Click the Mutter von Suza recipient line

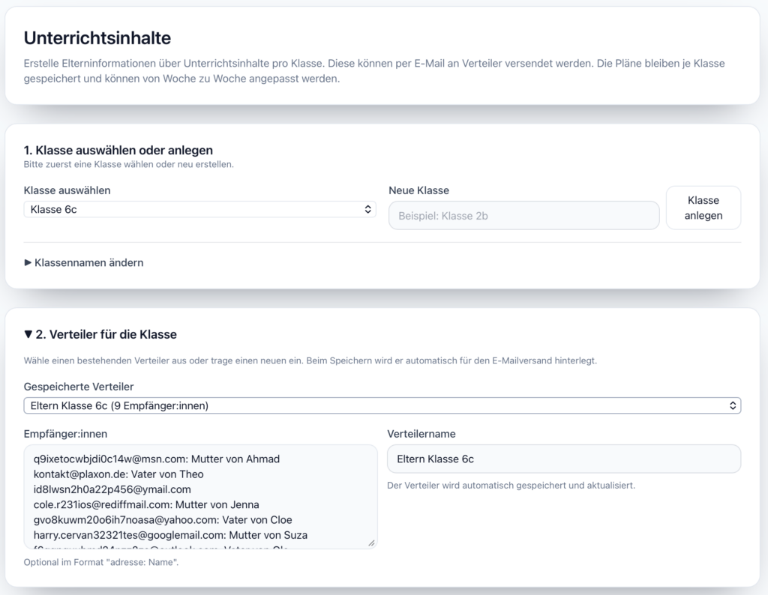[170, 535]
